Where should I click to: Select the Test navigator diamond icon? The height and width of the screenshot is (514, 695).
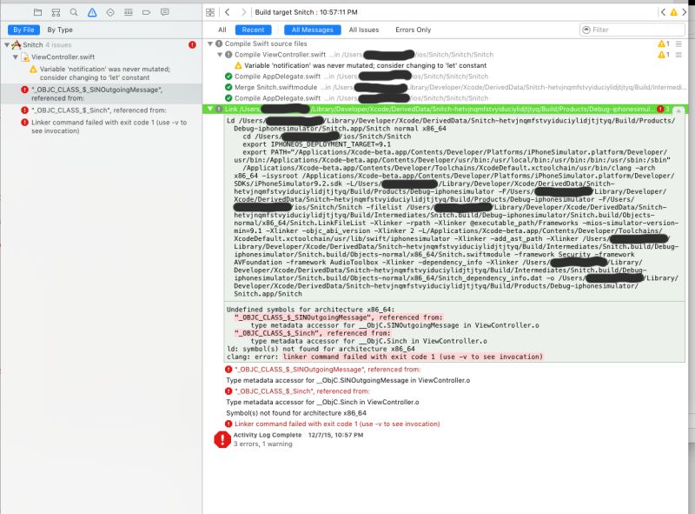(110, 12)
